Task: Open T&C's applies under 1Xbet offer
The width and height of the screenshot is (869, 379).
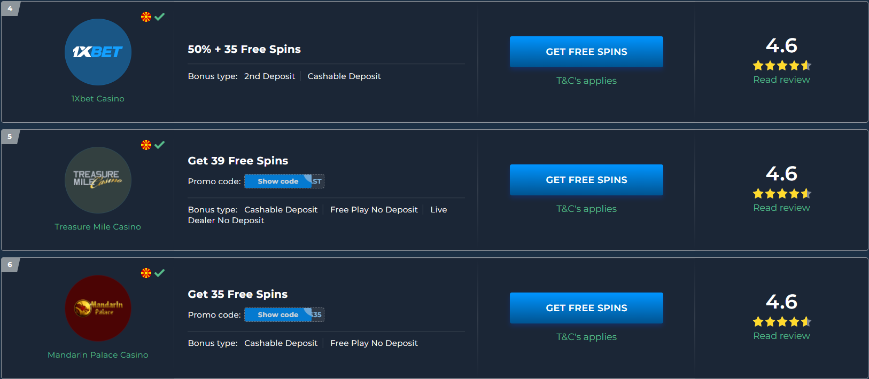Action: tap(586, 81)
